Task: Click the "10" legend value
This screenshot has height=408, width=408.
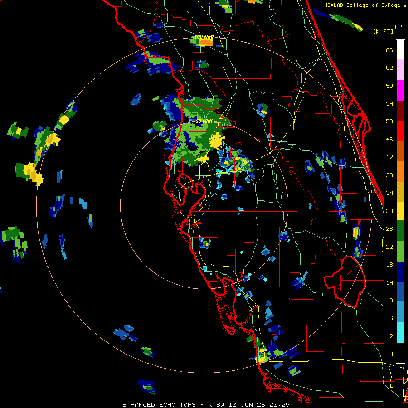Action: click(x=389, y=300)
